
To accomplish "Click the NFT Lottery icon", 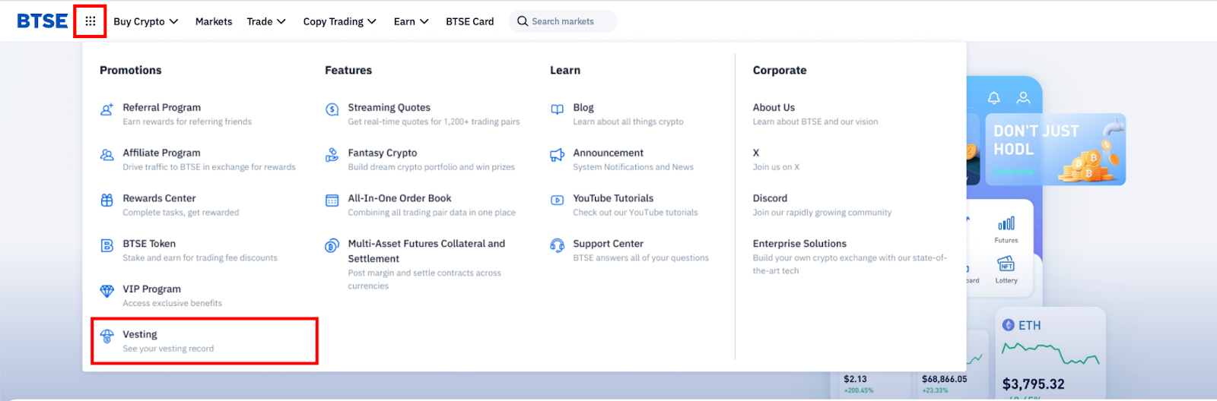I will (1006, 264).
